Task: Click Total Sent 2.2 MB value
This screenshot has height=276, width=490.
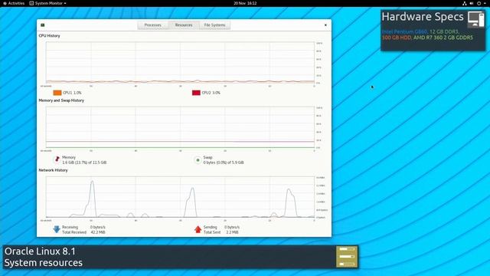Action: click(231, 232)
